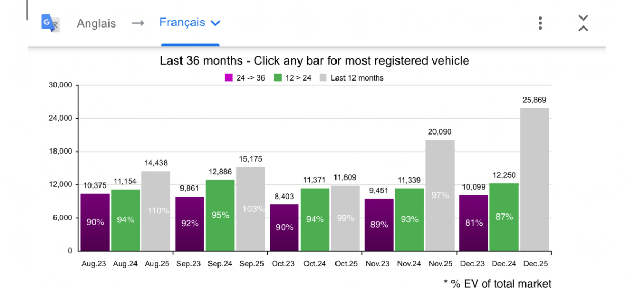
Task: Select the Français target language tab
Action: pos(183,23)
